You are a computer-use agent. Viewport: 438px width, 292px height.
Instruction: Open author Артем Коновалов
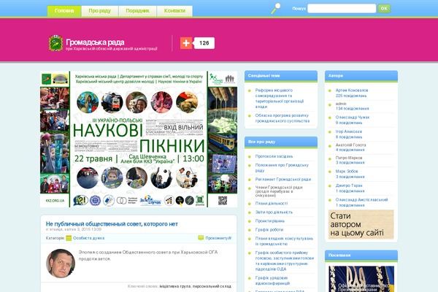tap(352, 91)
